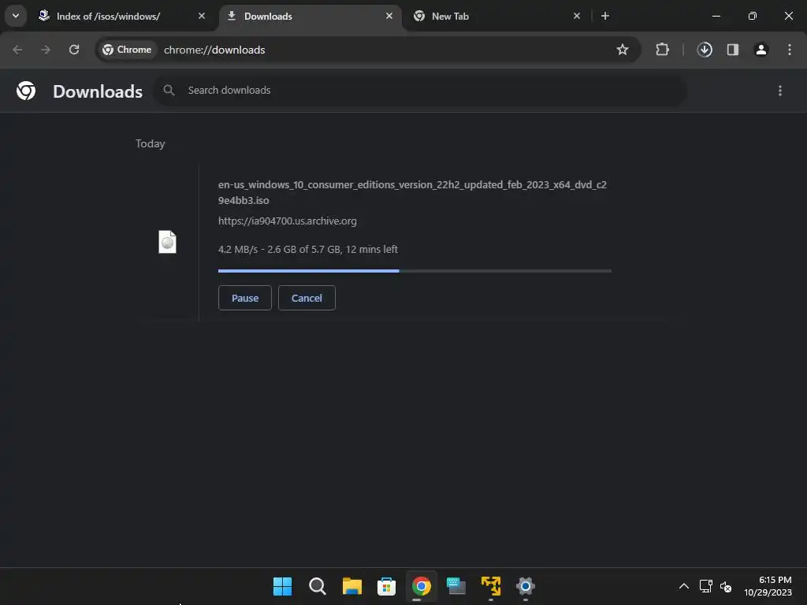Open the Settings gear taskbar icon
The image size is (807, 605).
click(x=526, y=586)
